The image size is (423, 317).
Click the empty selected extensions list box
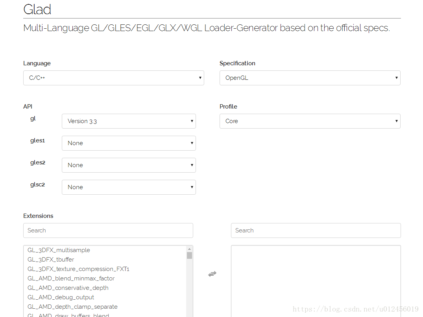pos(316,281)
